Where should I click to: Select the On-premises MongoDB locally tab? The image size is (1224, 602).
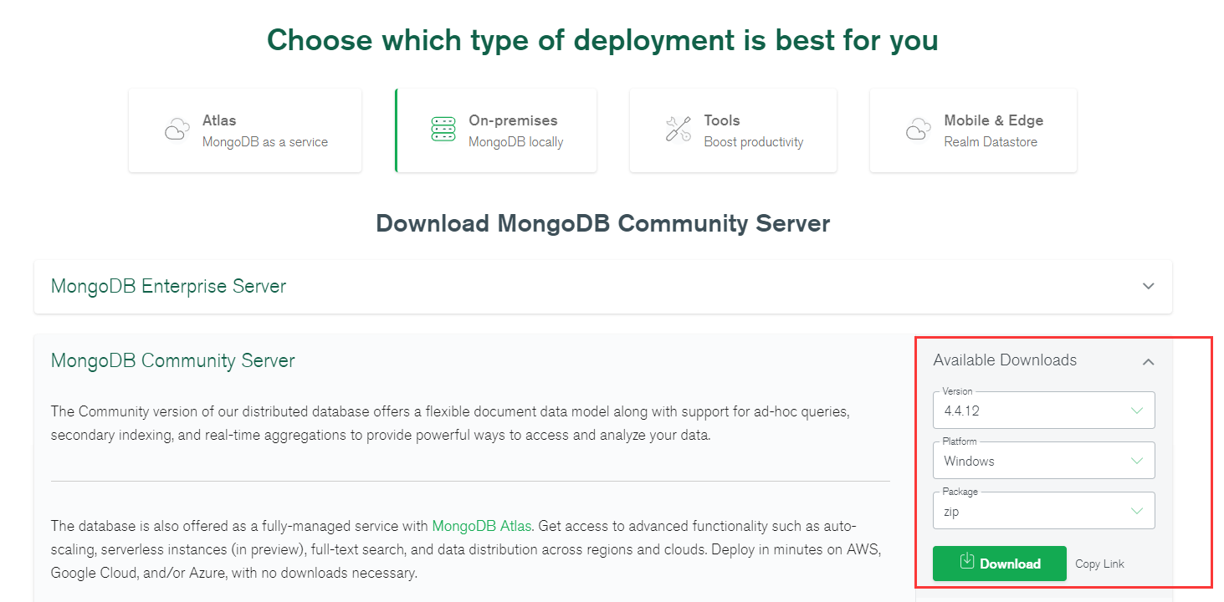[496, 130]
